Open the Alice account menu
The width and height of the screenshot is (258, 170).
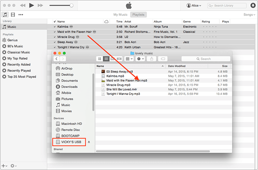pos(194,6)
